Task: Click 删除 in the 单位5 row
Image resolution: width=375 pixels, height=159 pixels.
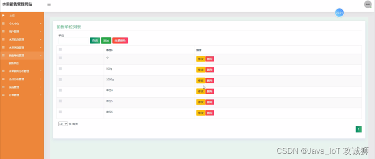Action: (x=209, y=102)
